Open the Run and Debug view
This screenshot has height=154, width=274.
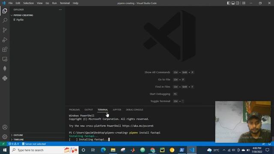point(5,40)
